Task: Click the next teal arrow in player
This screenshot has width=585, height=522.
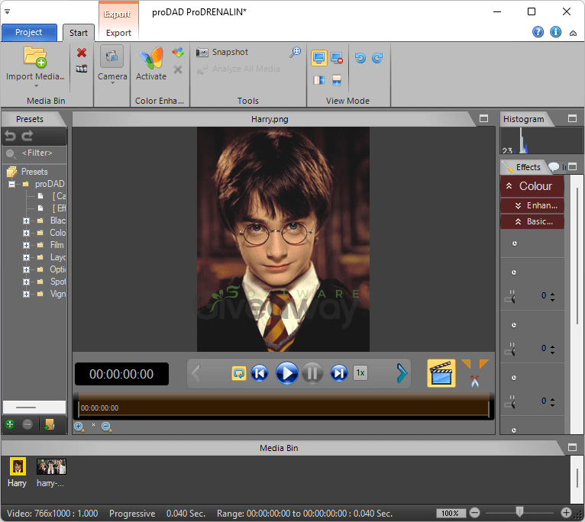Action: pyautogui.click(x=402, y=373)
